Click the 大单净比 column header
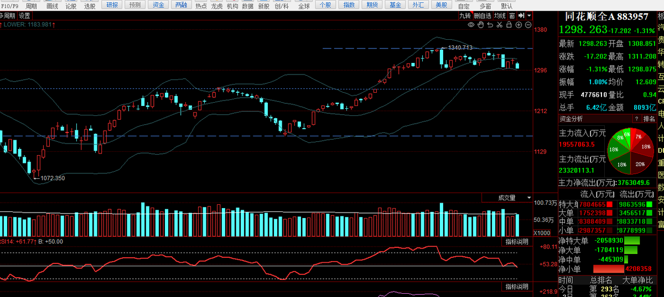This screenshot has width=664, height=297. click(637, 280)
